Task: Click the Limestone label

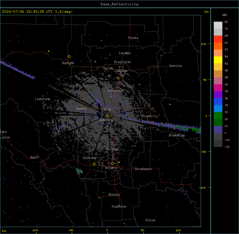Action: coord(42,99)
